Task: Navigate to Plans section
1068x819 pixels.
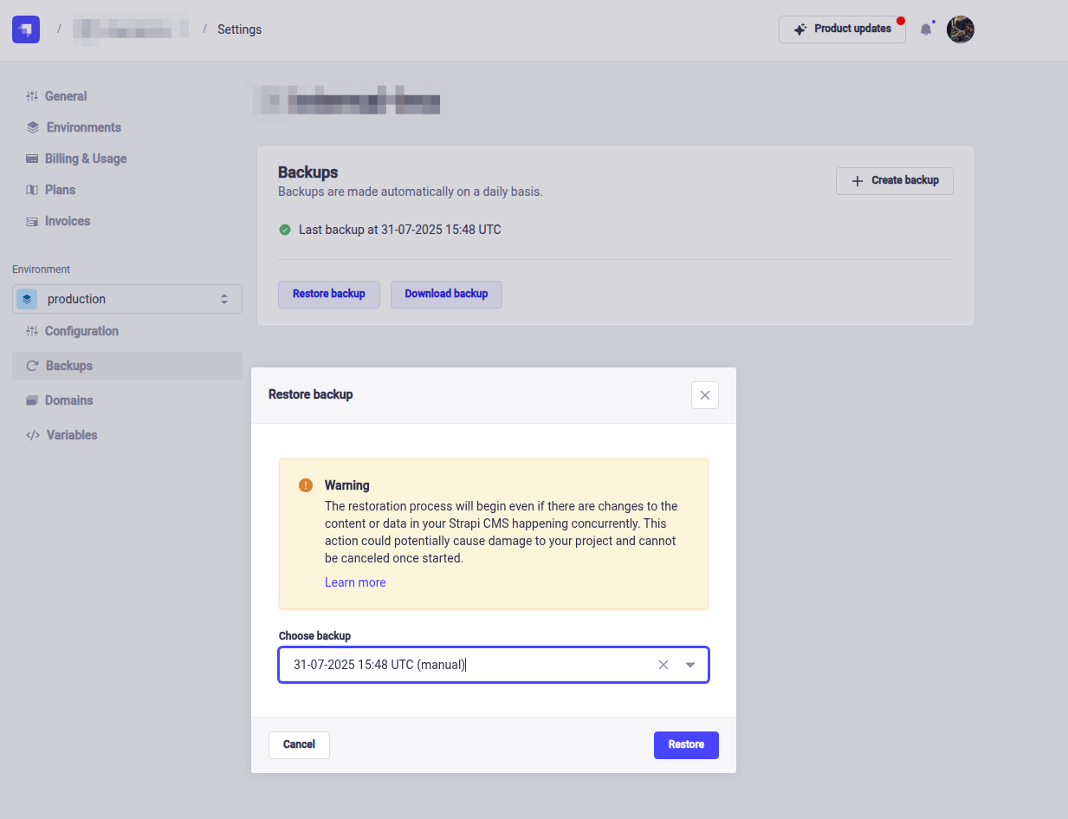Action: (x=60, y=190)
